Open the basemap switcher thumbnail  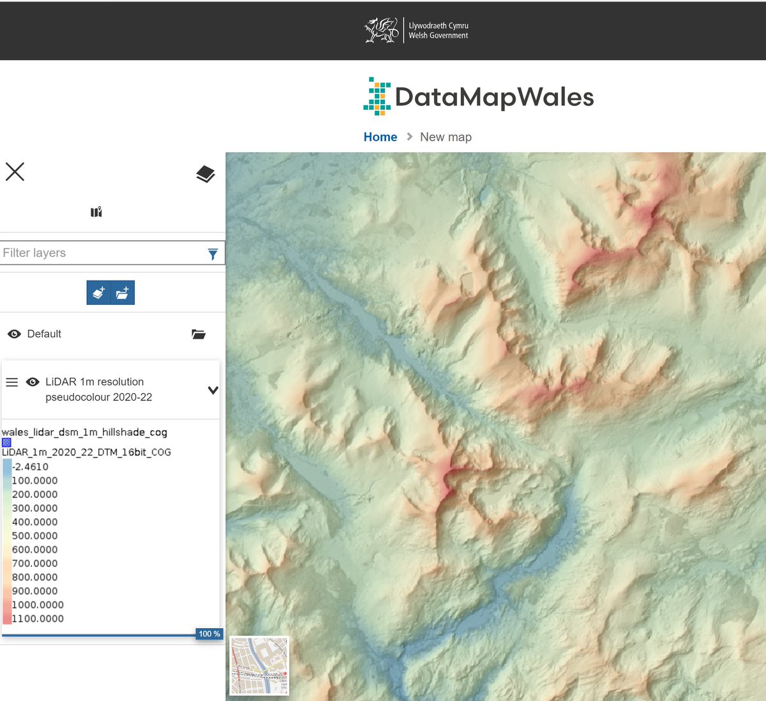[x=259, y=665]
